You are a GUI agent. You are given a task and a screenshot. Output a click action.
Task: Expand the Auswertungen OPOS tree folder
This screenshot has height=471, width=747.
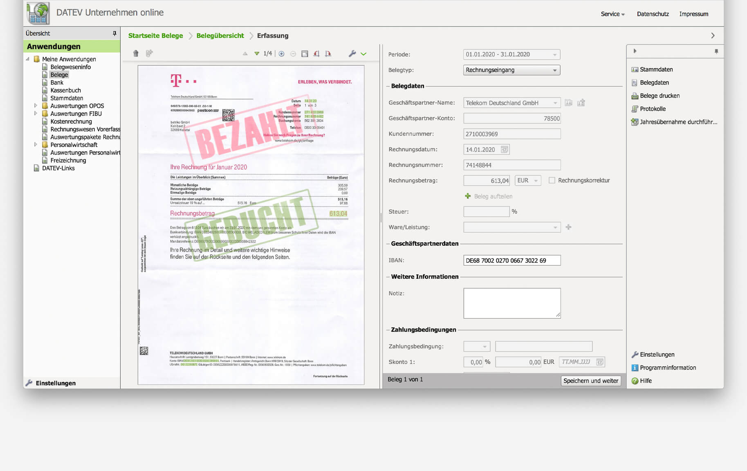click(36, 106)
